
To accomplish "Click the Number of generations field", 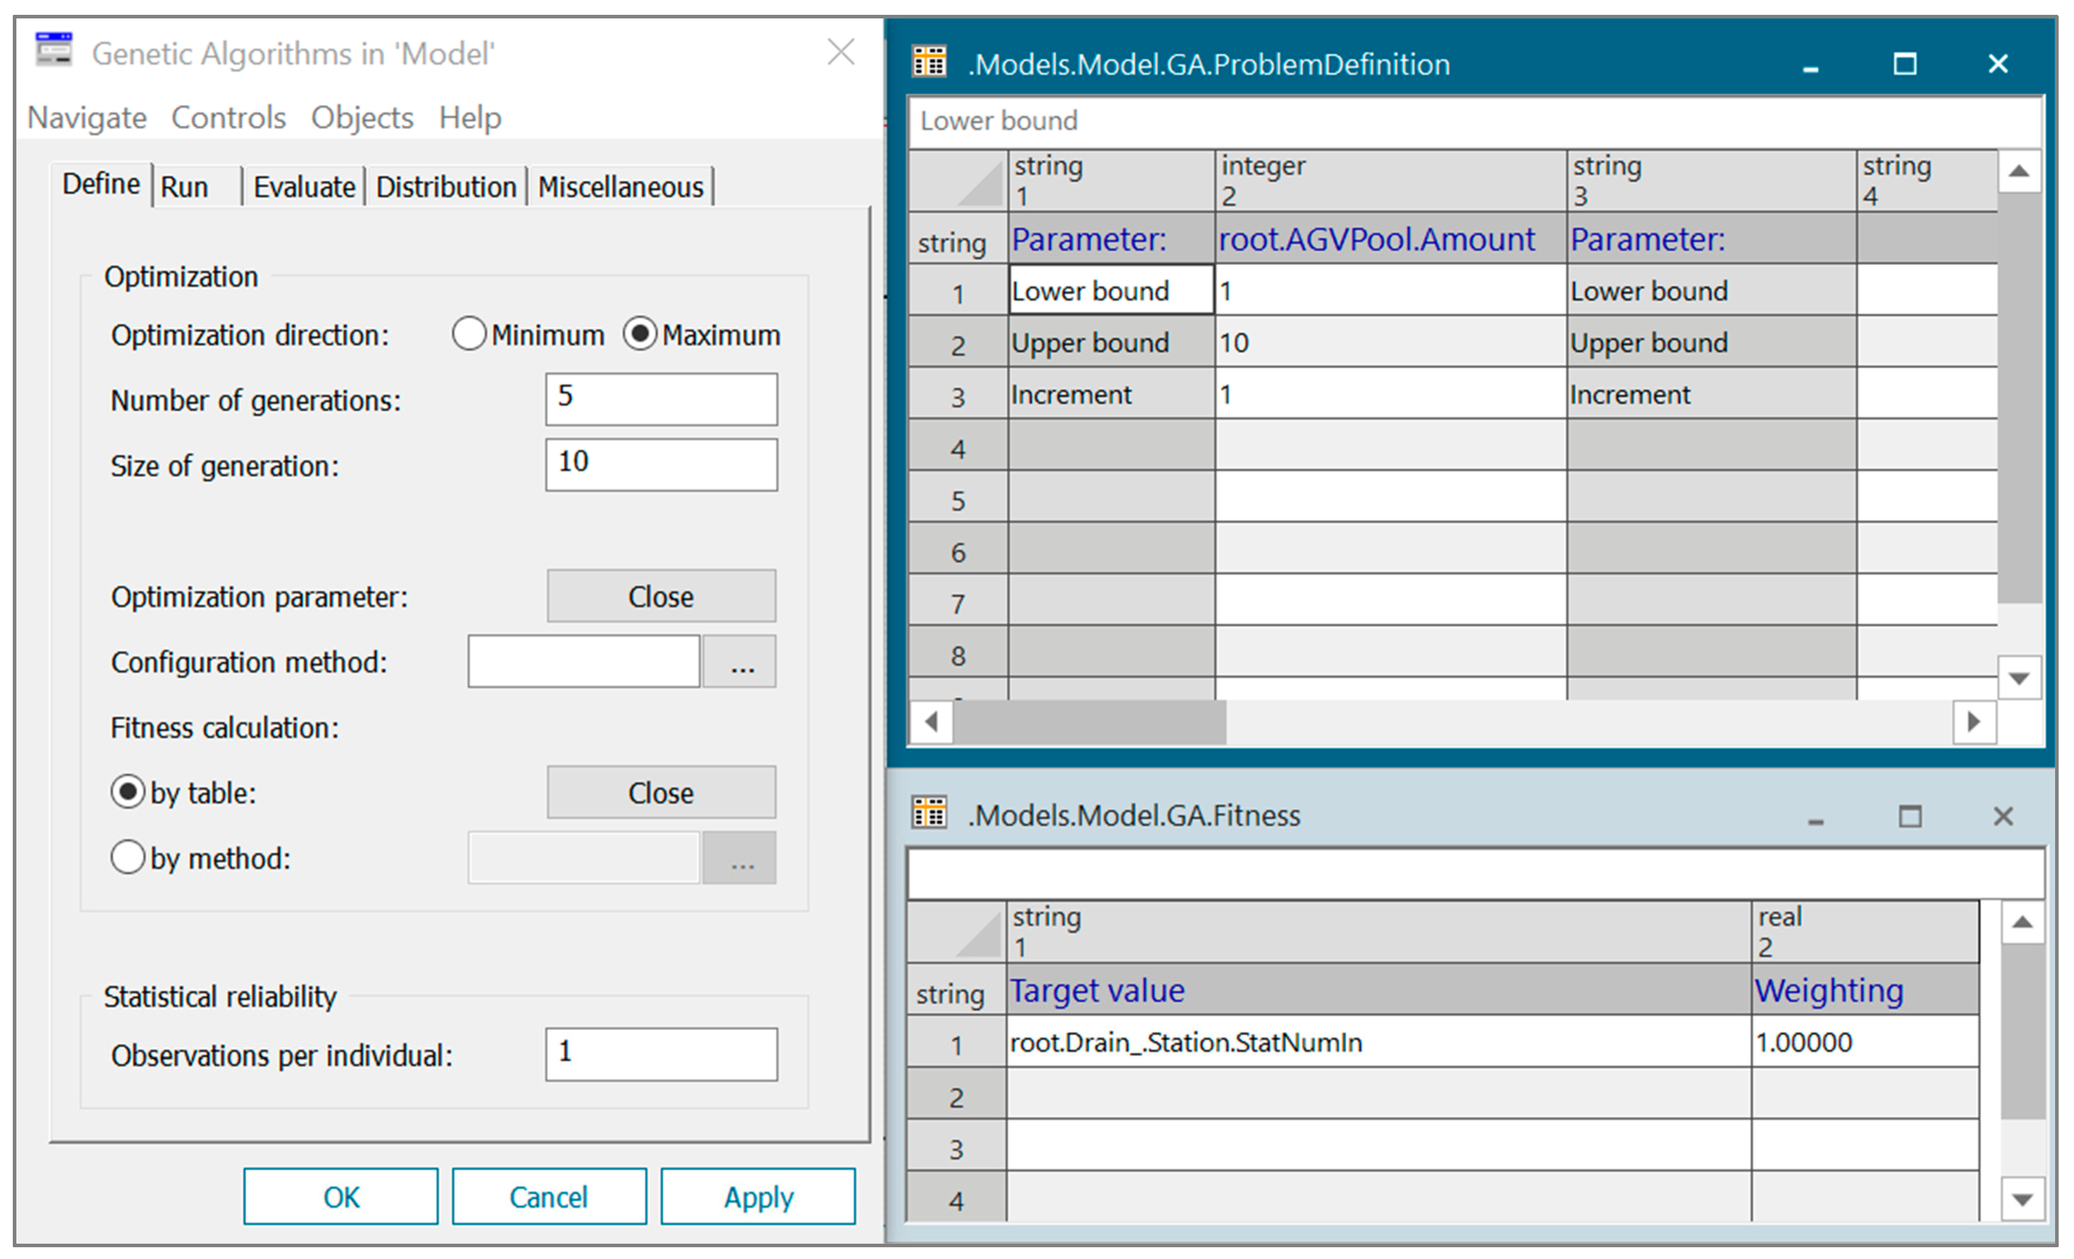I will [x=661, y=399].
